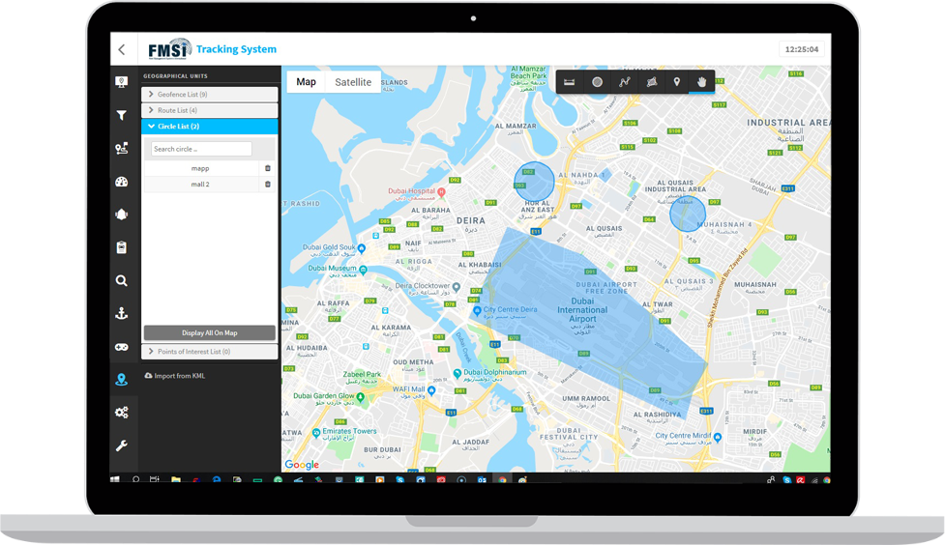Click the Emirates Towers map marker
The image size is (945, 545).
click(316, 432)
